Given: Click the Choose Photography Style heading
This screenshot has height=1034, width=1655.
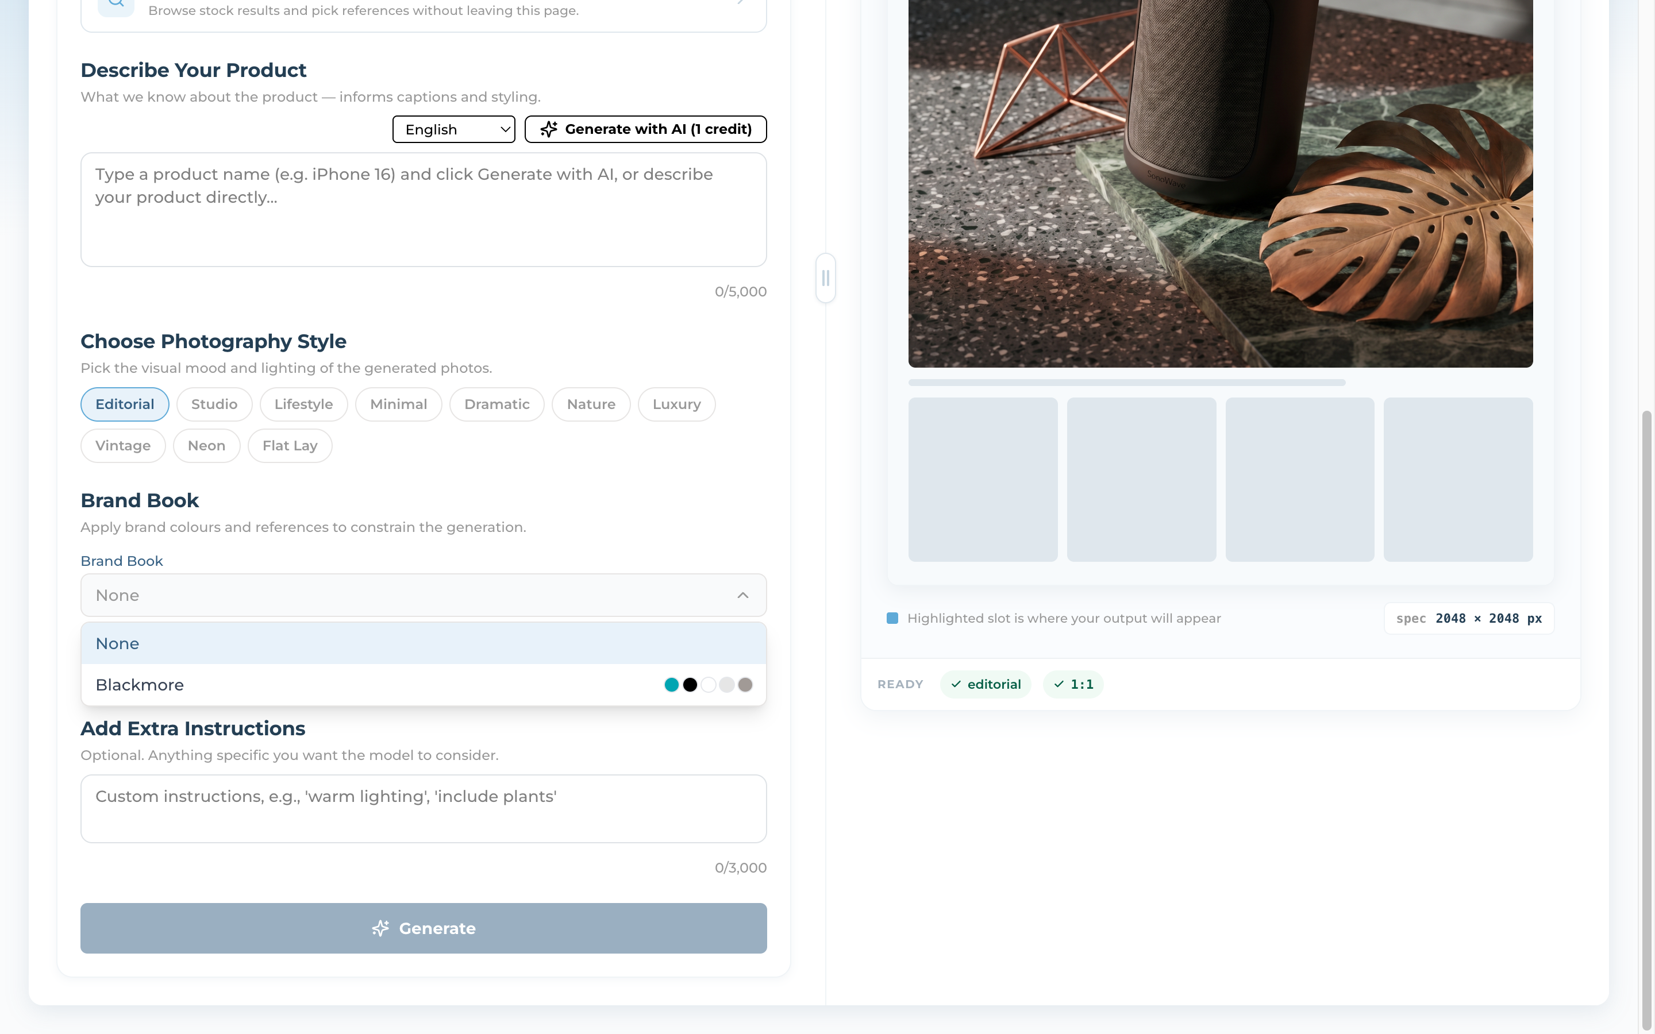Looking at the screenshot, I should pyautogui.click(x=213, y=341).
